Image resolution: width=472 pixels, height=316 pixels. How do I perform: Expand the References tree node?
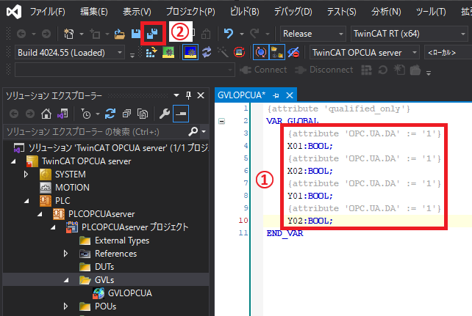click(65, 254)
